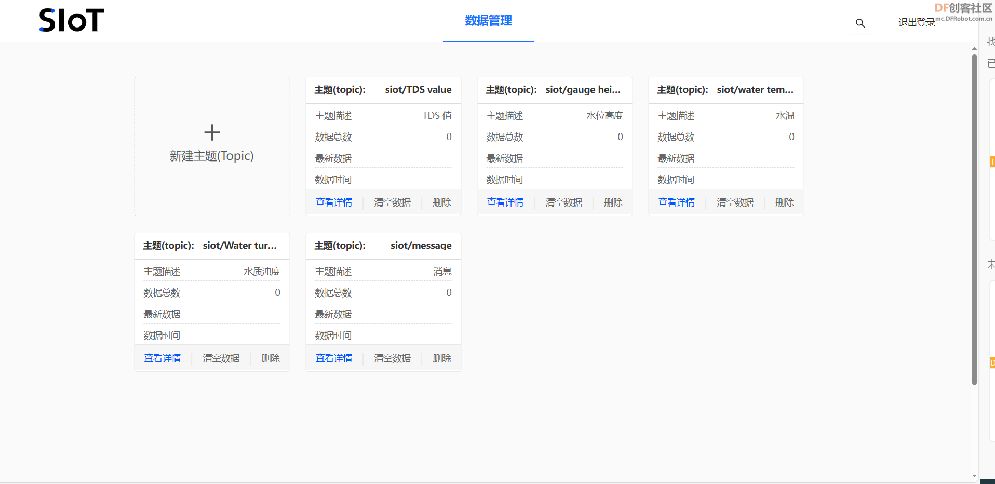Click the siot/water tem... topic title

point(755,90)
